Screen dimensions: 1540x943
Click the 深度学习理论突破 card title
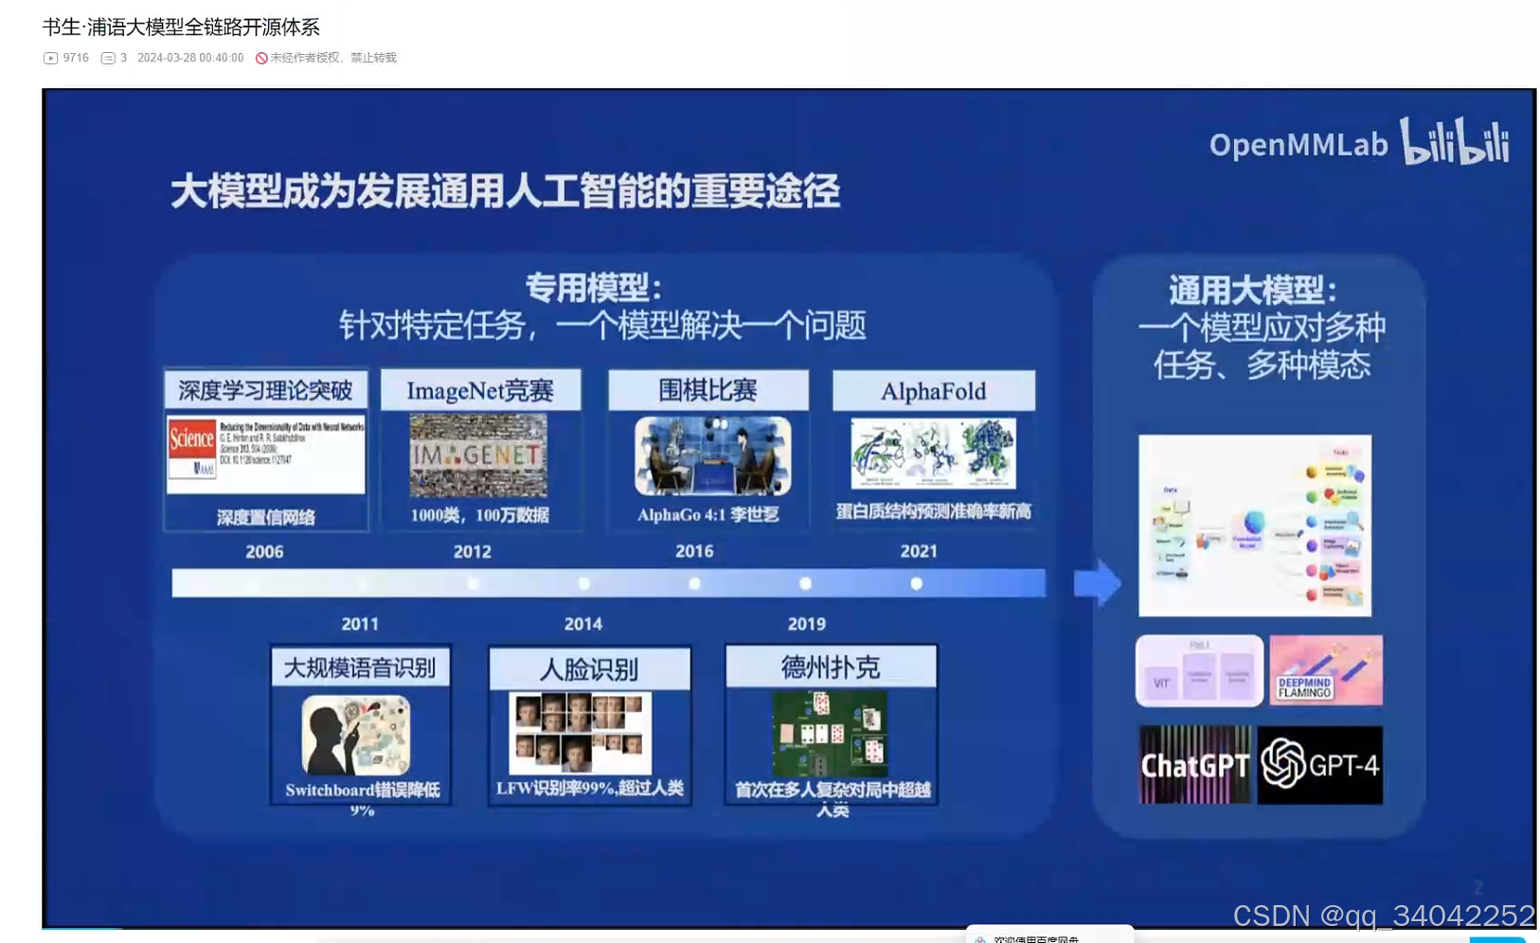[x=265, y=390]
